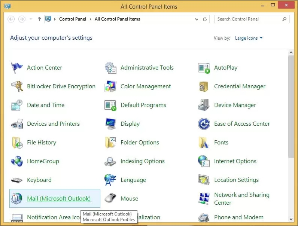Open the Phone and Modem icon

coord(204,218)
